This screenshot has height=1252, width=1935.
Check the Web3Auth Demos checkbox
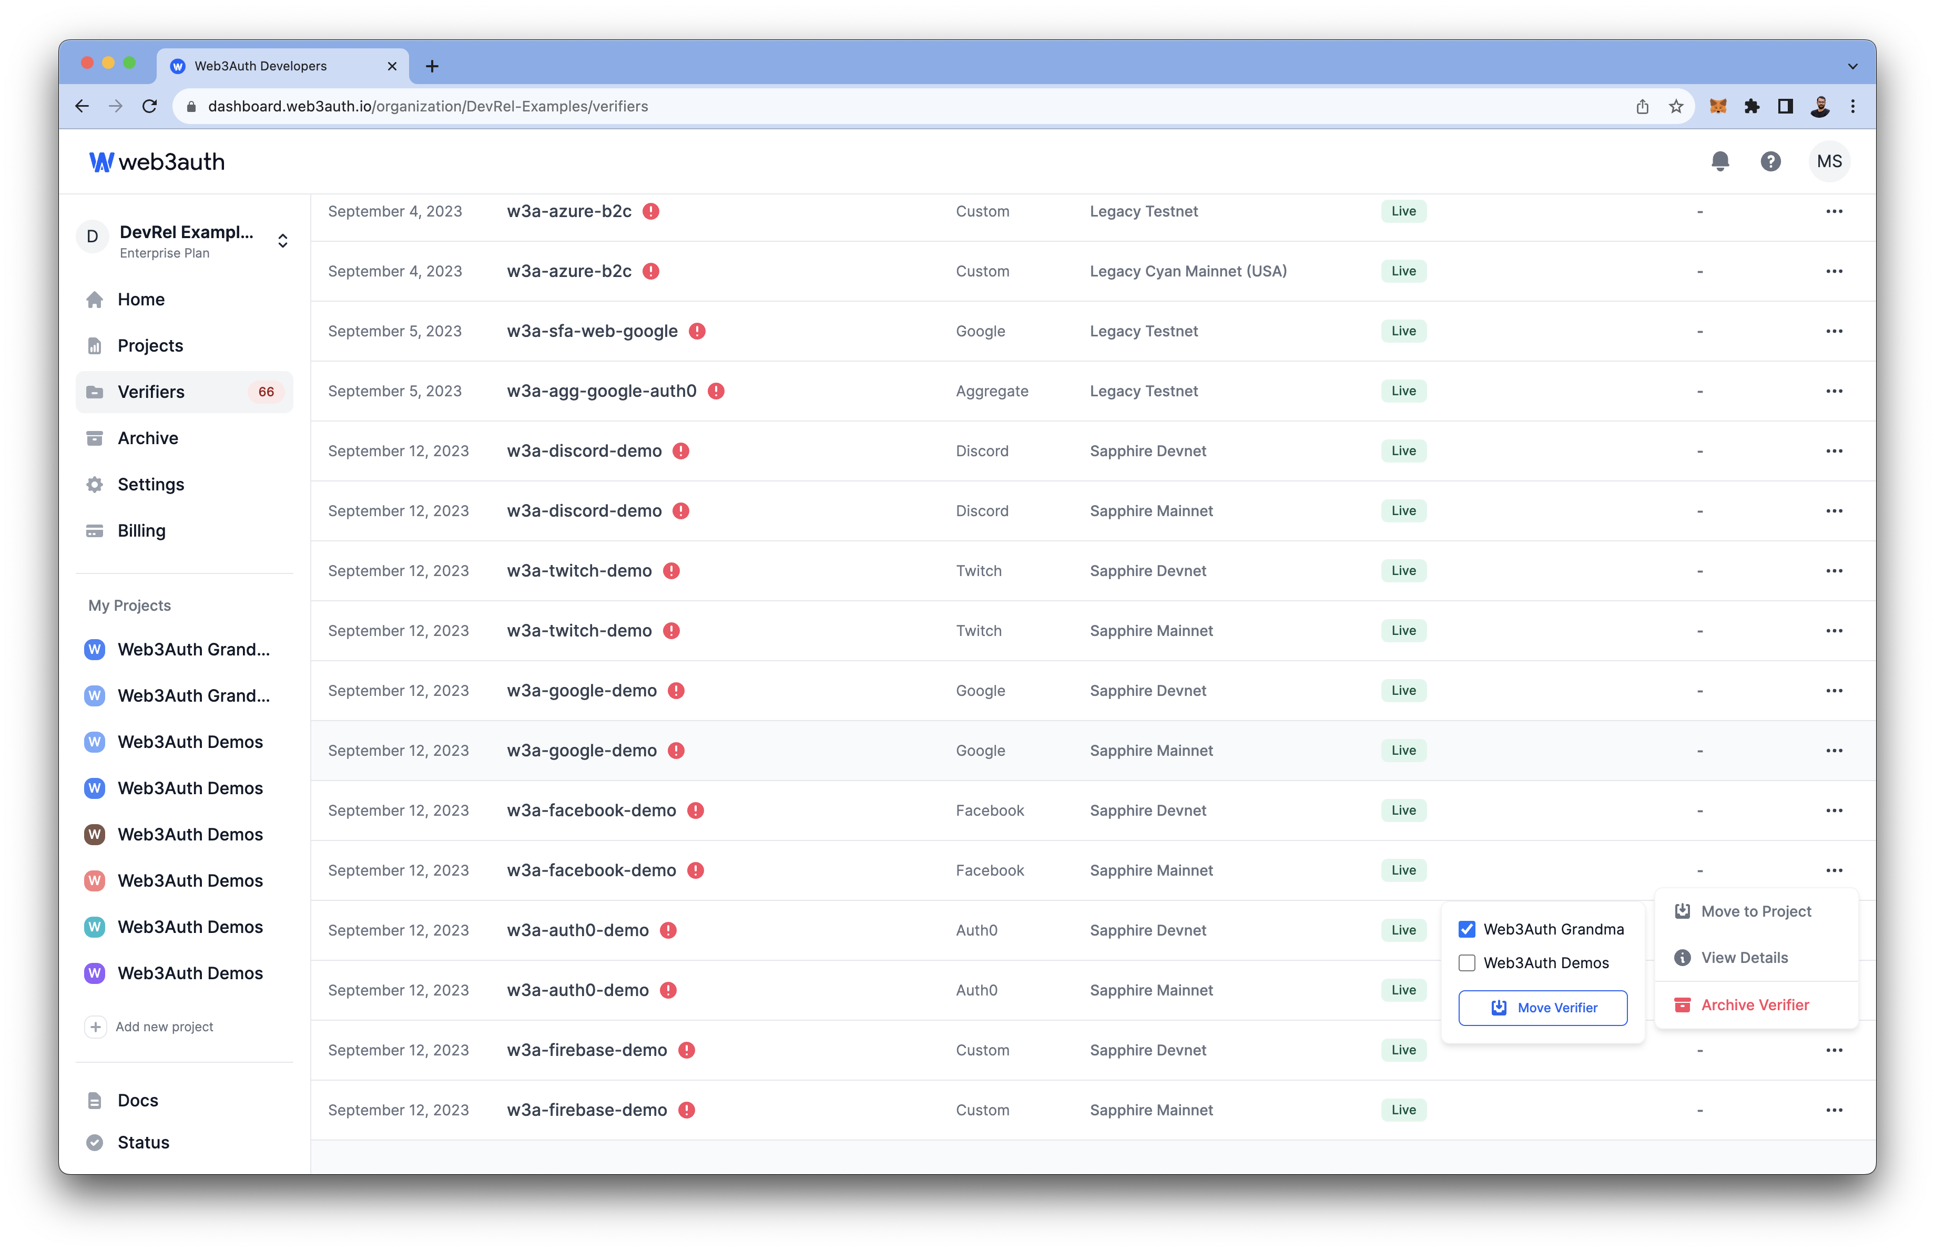[1466, 963]
